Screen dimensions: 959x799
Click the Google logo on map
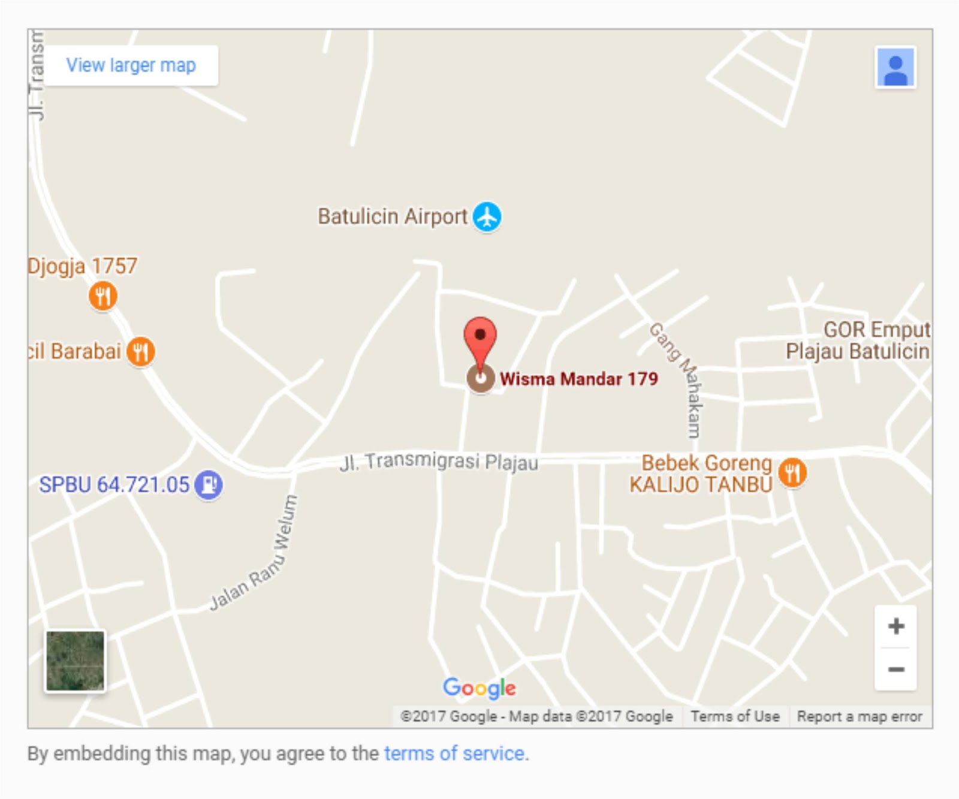point(479,688)
